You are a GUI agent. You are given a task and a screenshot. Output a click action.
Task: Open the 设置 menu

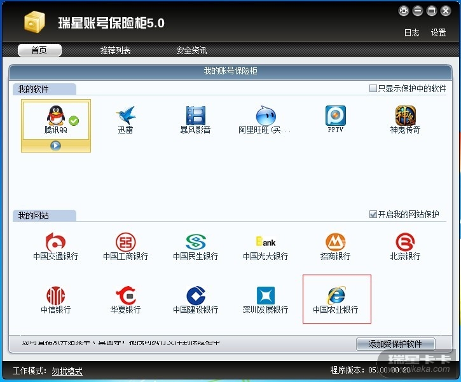[438, 32]
